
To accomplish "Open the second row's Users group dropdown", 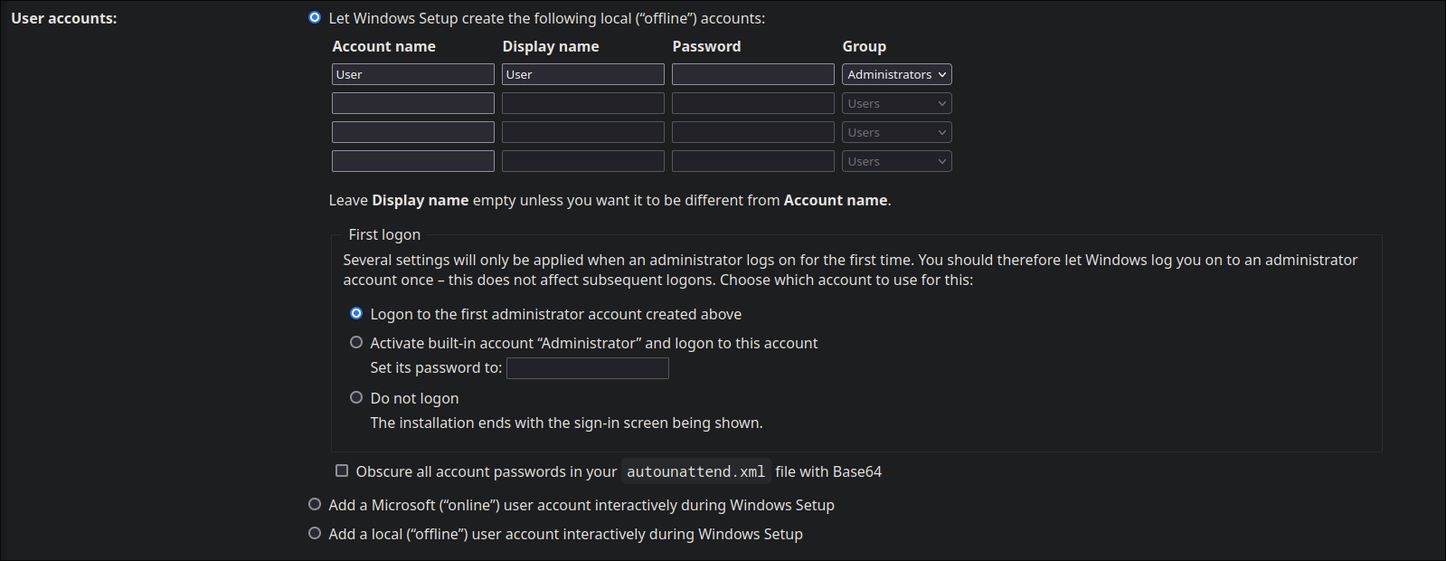I will coord(895,102).
